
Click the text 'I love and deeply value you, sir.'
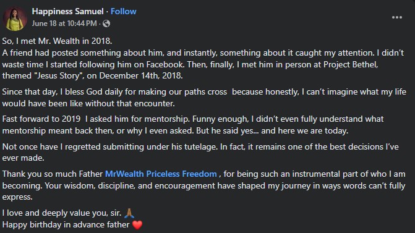pos(62,213)
